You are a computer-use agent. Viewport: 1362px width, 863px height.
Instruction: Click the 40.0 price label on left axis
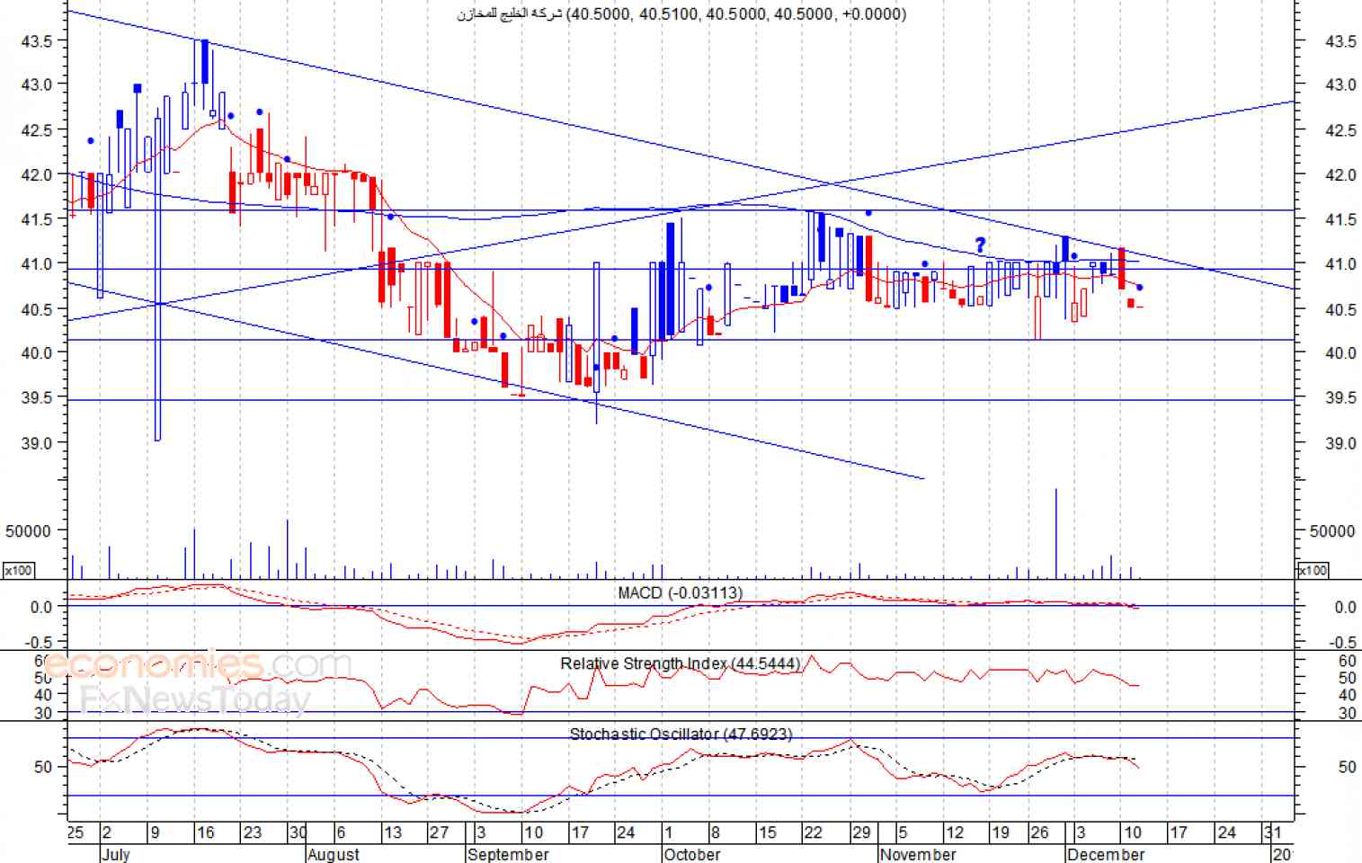pos(37,352)
